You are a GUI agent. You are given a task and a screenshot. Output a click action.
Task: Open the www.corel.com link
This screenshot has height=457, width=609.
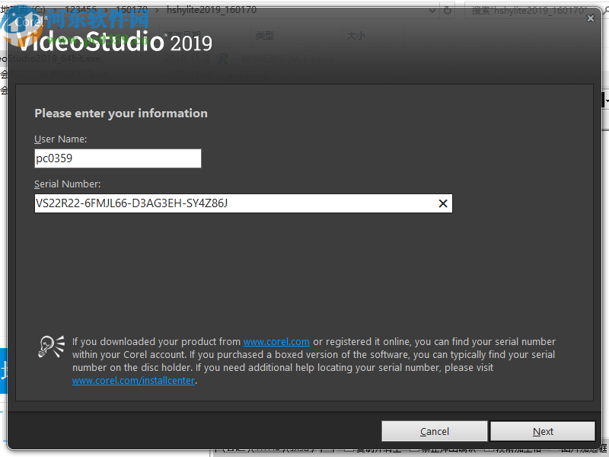click(276, 341)
